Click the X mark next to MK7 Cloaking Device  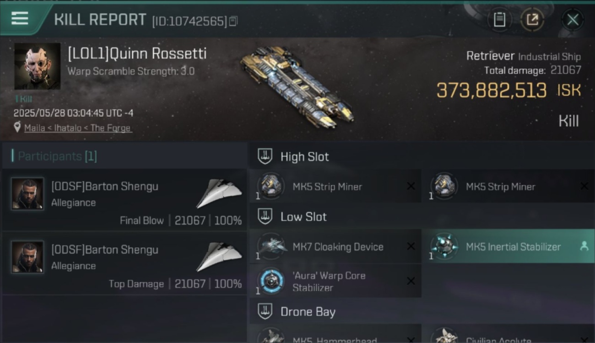[x=411, y=246]
